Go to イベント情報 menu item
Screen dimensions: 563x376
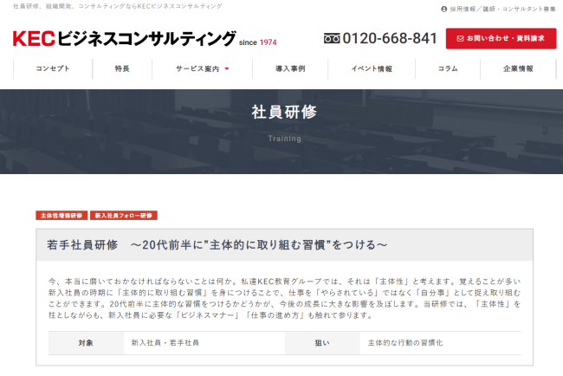(x=372, y=68)
